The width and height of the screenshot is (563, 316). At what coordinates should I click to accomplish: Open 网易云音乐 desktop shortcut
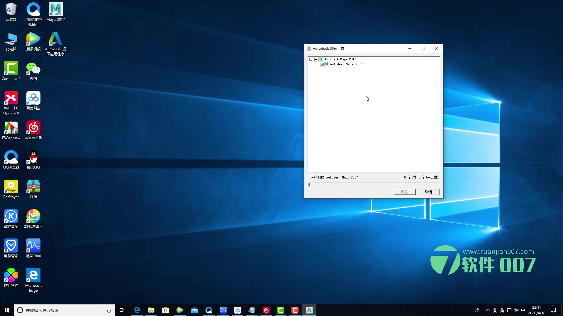[33, 130]
